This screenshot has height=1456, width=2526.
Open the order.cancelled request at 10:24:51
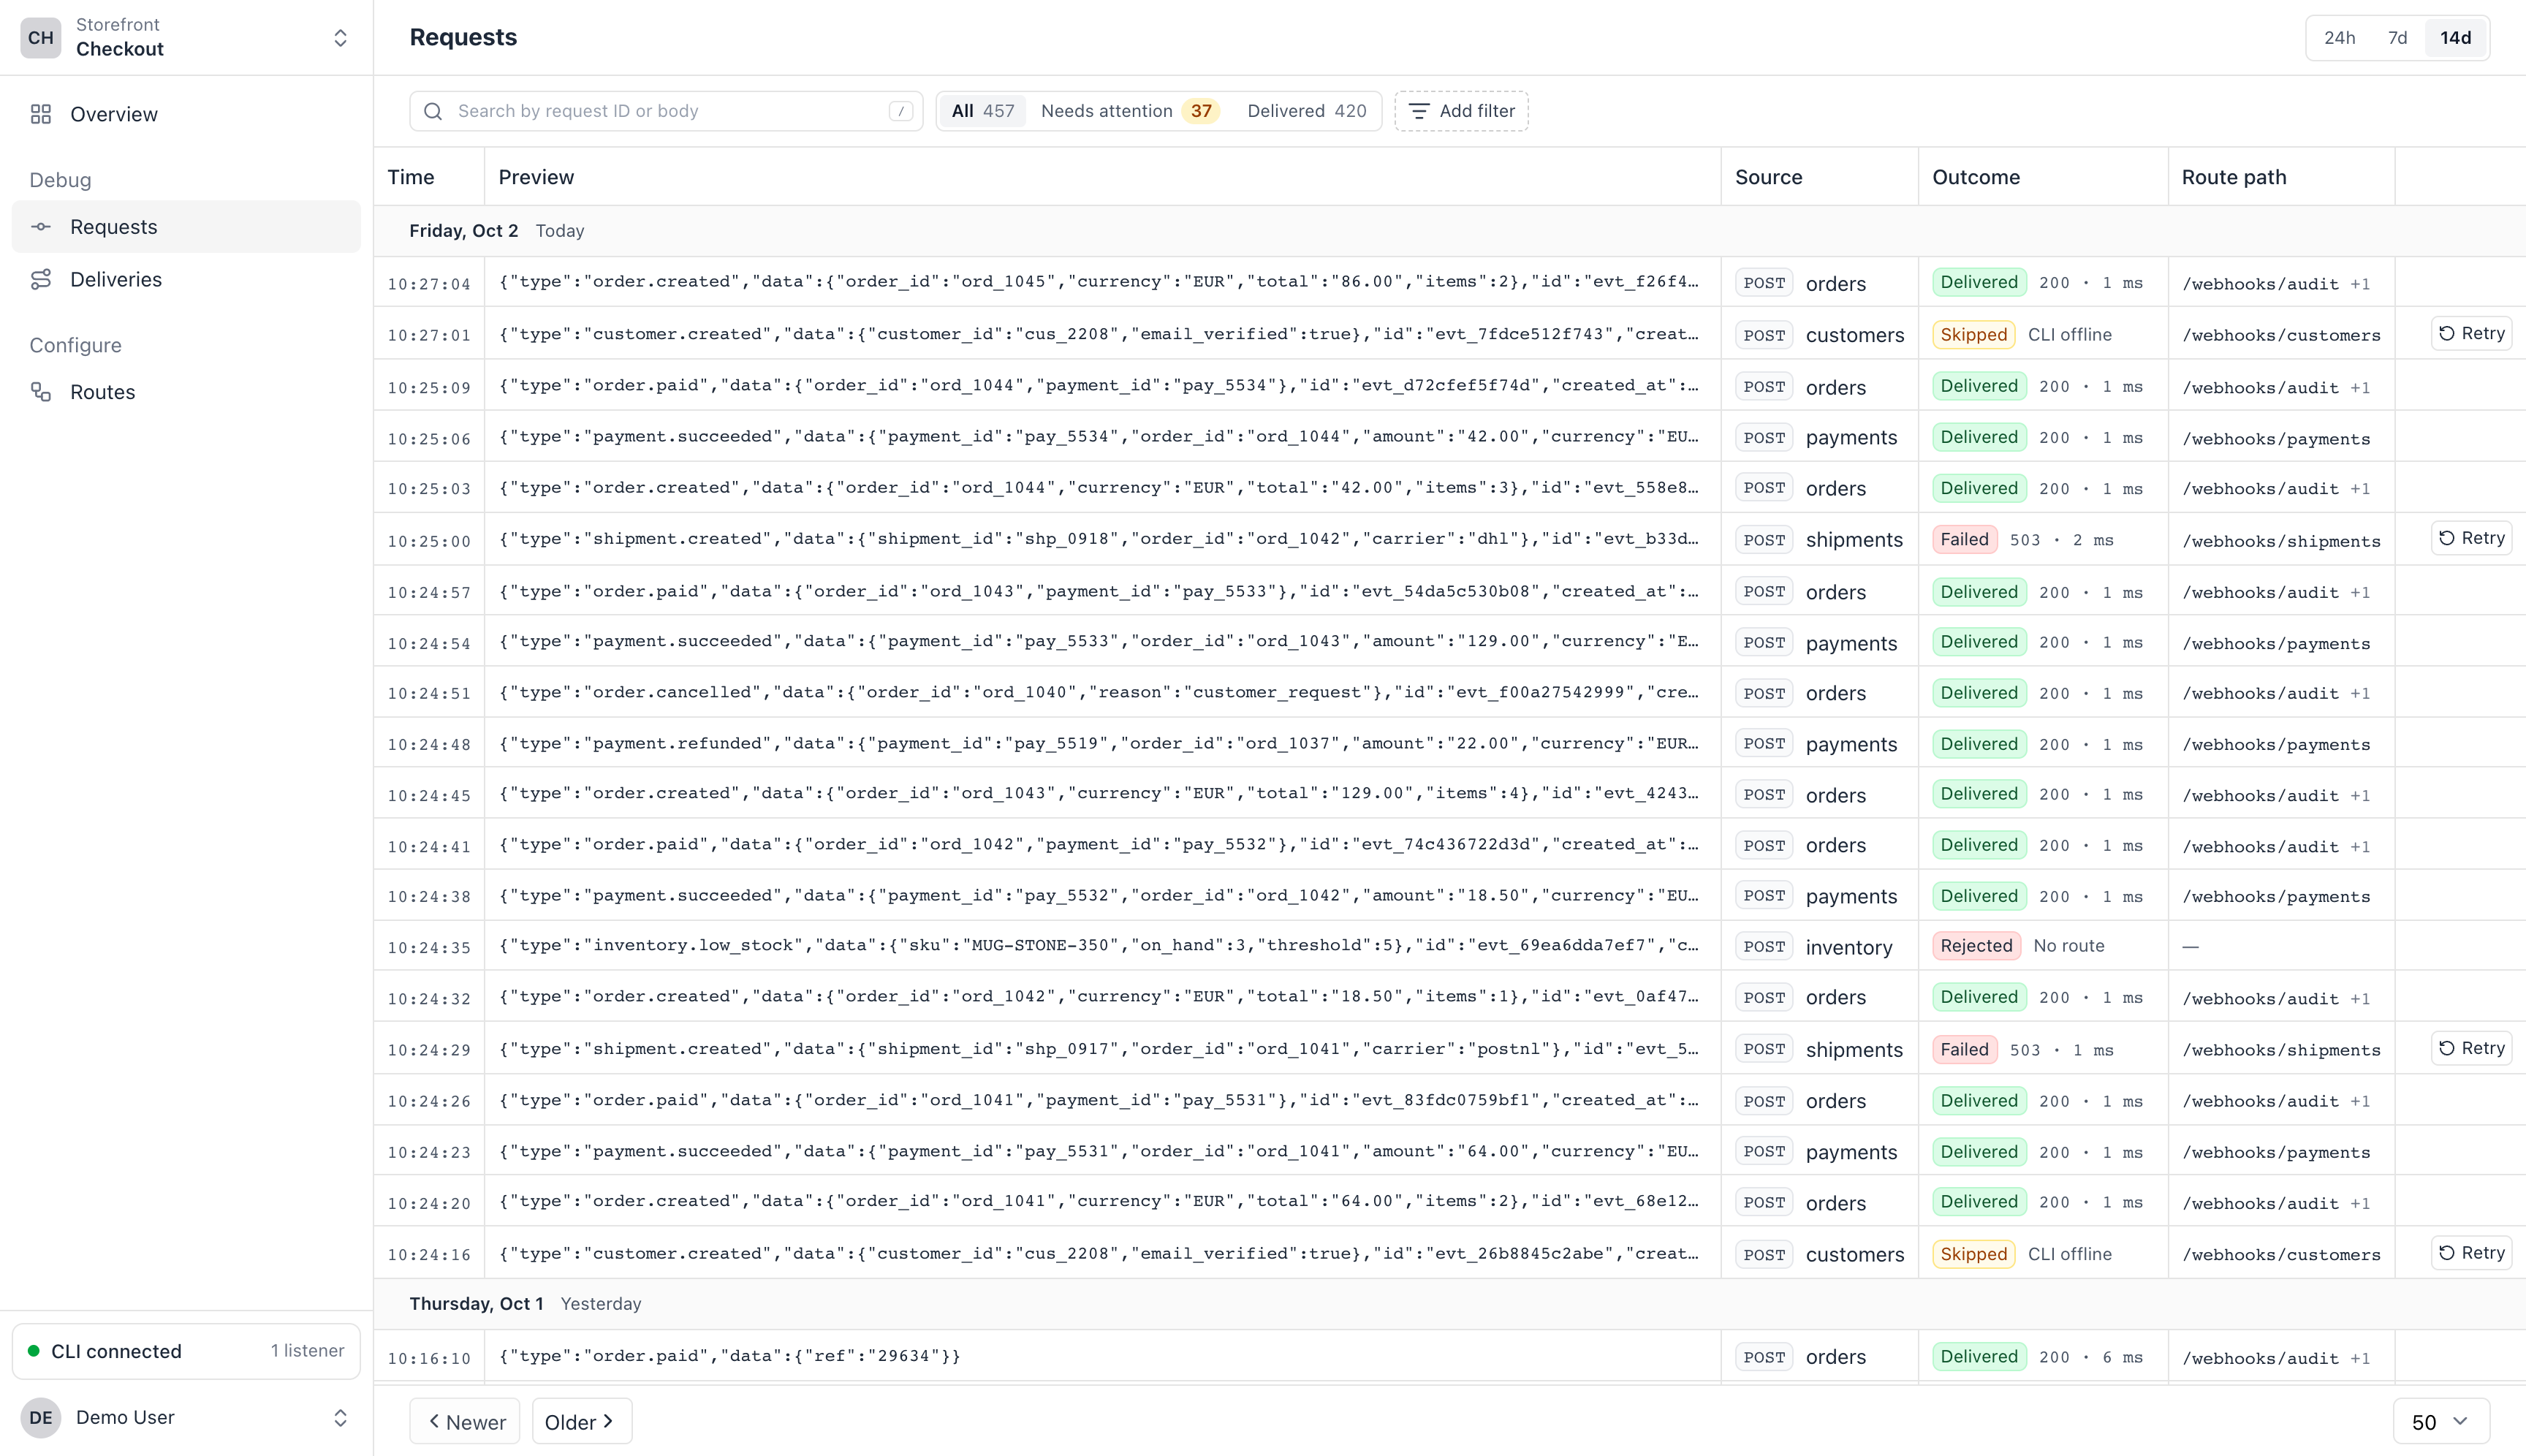1449,692
